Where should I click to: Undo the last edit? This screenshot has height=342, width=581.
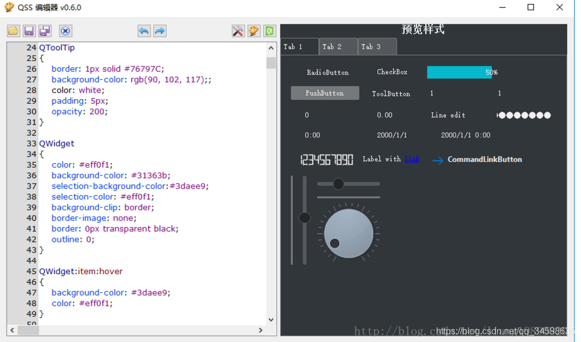point(144,31)
